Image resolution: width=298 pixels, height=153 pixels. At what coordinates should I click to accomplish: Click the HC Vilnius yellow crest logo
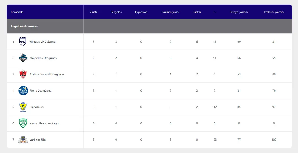click(x=23, y=107)
